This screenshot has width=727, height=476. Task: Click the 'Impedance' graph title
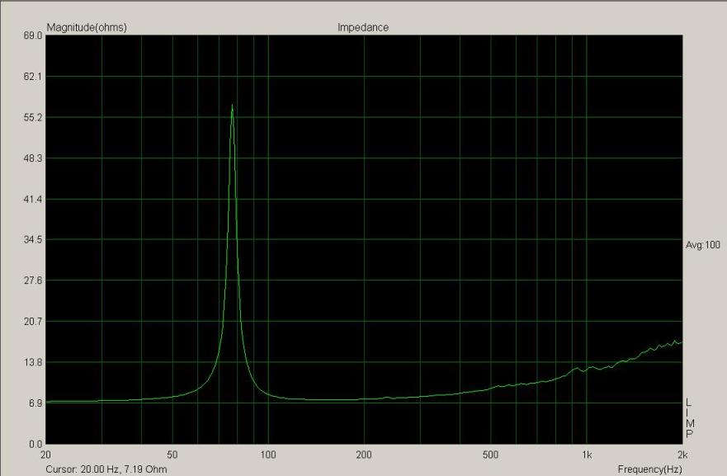pyautogui.click(x=362, y=27)
